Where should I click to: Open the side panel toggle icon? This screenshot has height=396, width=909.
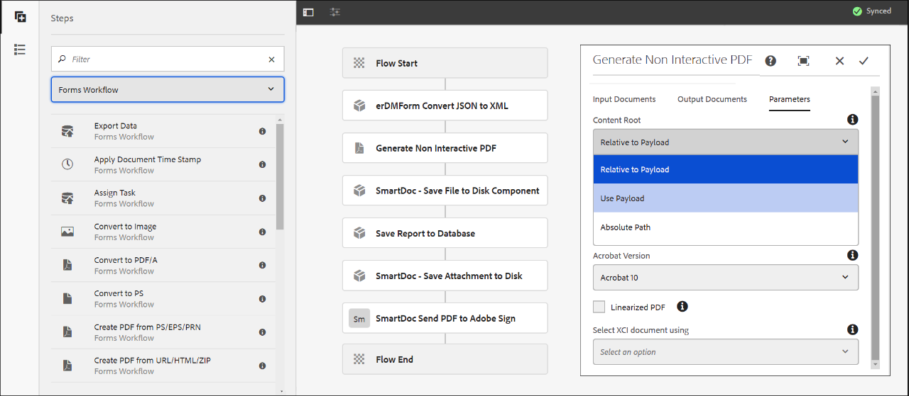click(x=307, y=12)
